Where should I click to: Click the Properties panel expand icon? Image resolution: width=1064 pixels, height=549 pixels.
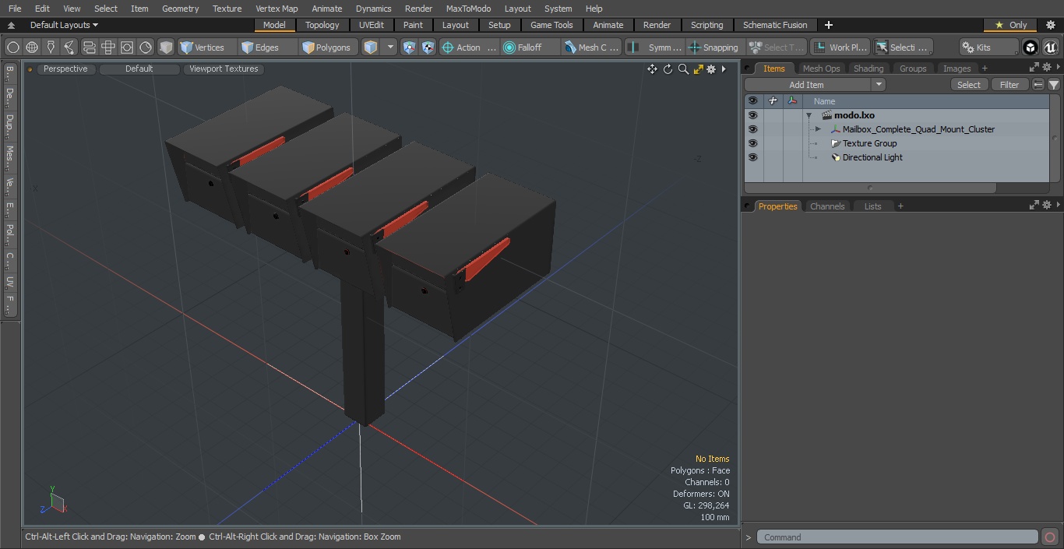point(1034,205)
